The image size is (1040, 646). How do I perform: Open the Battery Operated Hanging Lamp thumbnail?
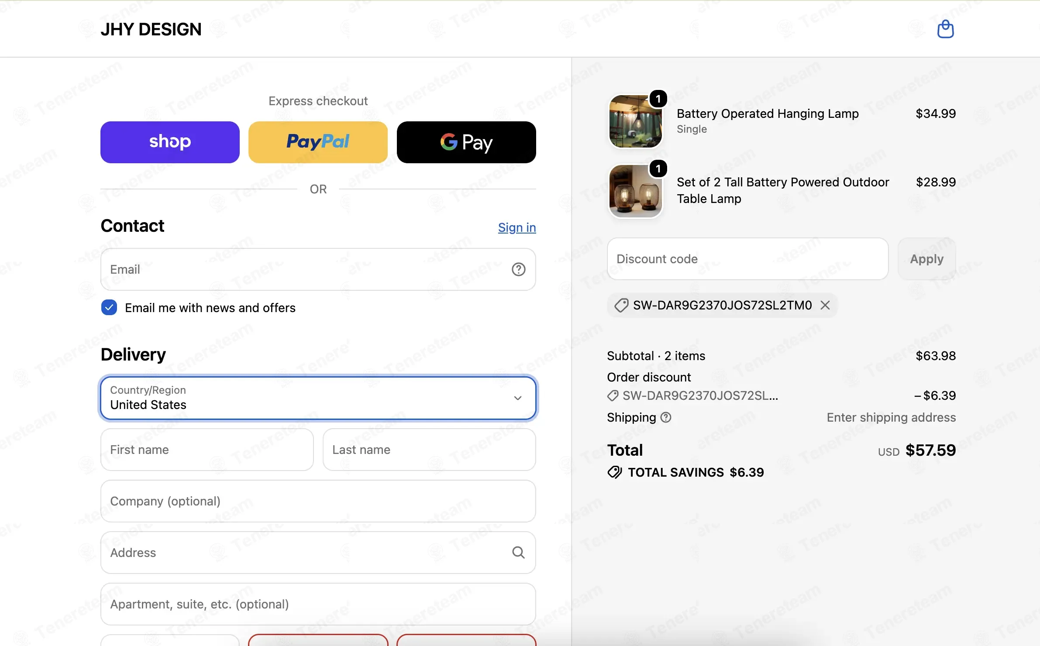point(635,121)
